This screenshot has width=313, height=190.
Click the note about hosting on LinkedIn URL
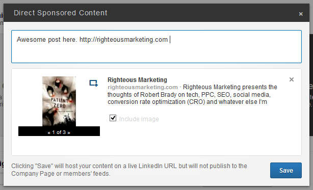129,170
